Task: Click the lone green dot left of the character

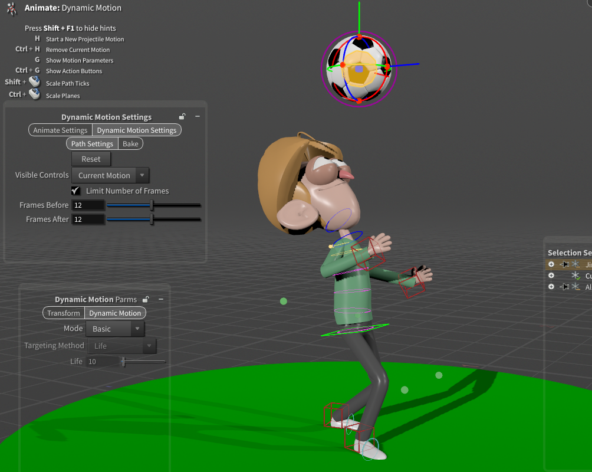Action: click(284, 301)
